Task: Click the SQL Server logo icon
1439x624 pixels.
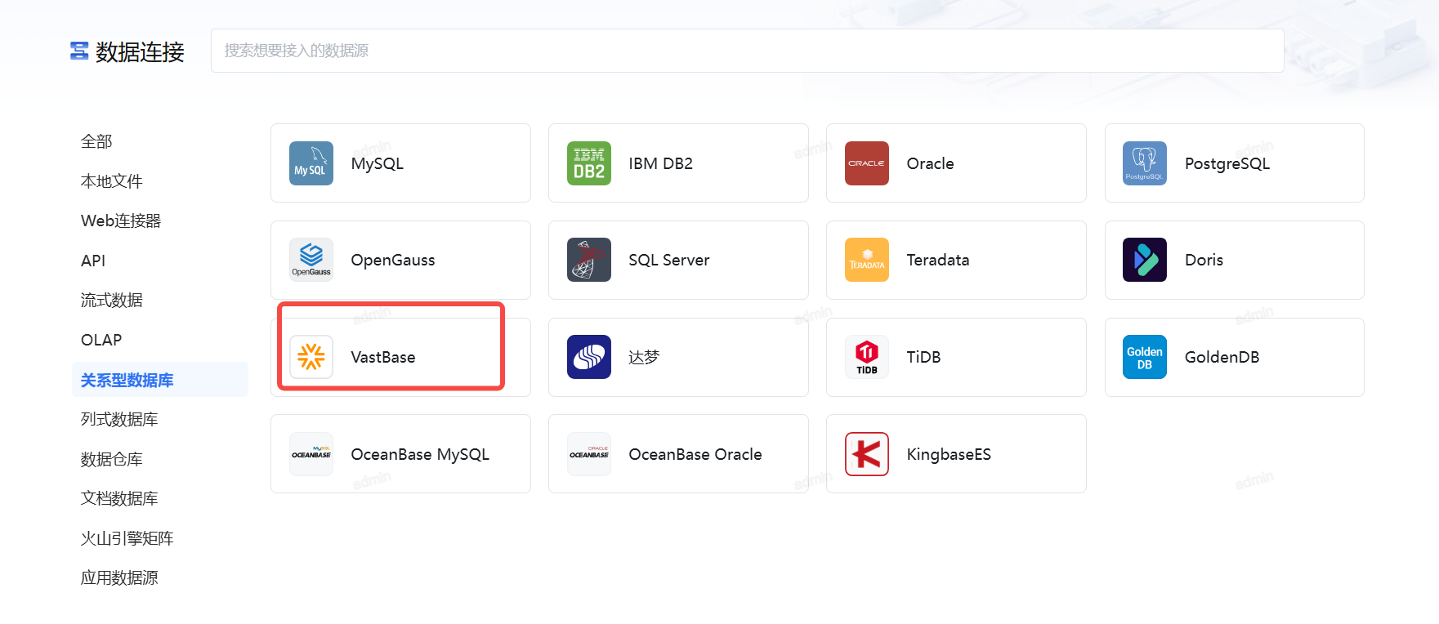Action: tap(589, 260)
